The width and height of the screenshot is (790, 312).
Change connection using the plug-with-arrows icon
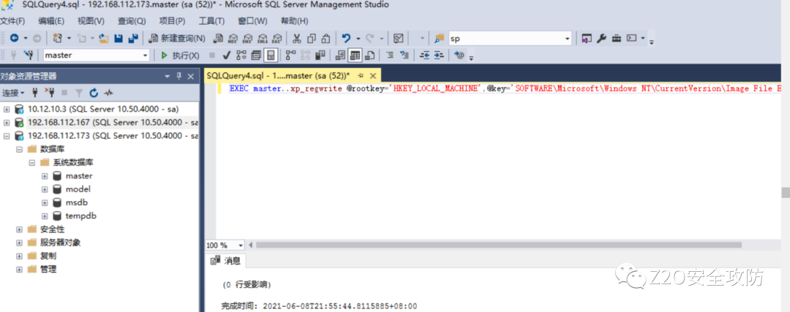click(29, 55)
